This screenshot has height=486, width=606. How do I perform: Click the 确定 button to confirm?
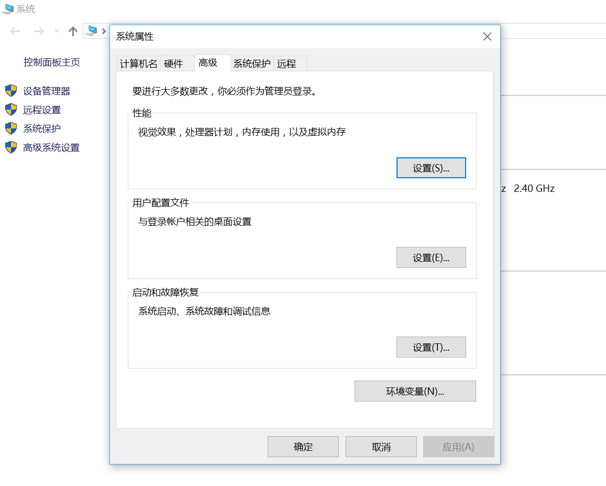[x=303, y=446]
